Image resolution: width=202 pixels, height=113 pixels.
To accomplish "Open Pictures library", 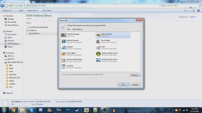I will point(10,40).
